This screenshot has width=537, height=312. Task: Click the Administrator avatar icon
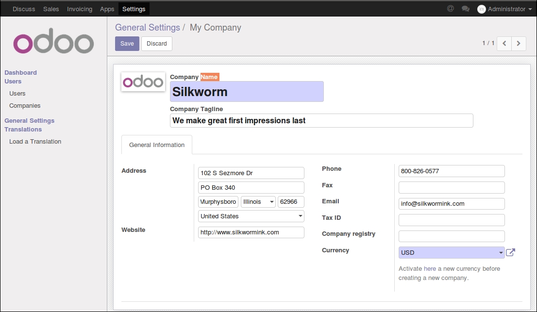[481, 9]
